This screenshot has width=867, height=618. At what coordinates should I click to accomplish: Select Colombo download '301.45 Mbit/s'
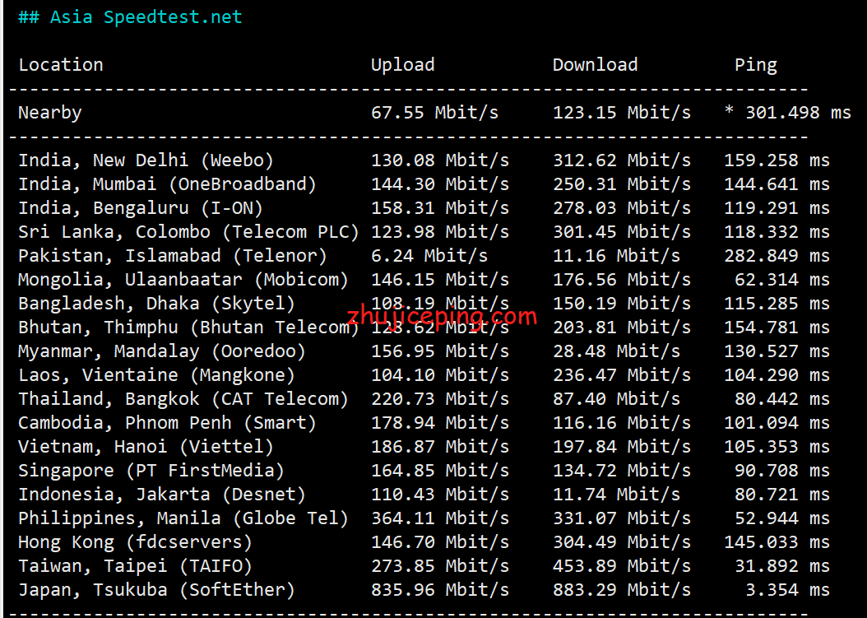[x=622, y=232]
